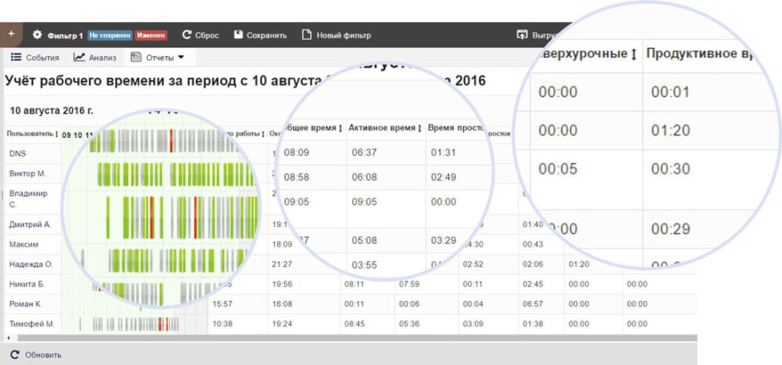Sort by Сверхурочные column
Viewport: 782px width, 365px height.
pyautogui.click(x=589, y=54)
